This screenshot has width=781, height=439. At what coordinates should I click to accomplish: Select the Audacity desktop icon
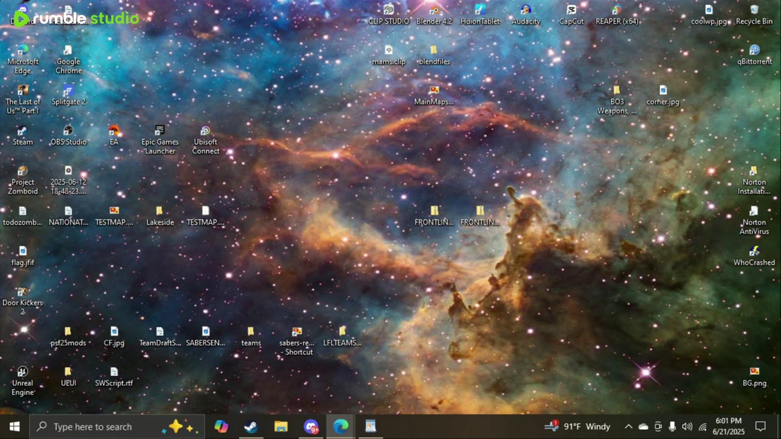(526, 15)
